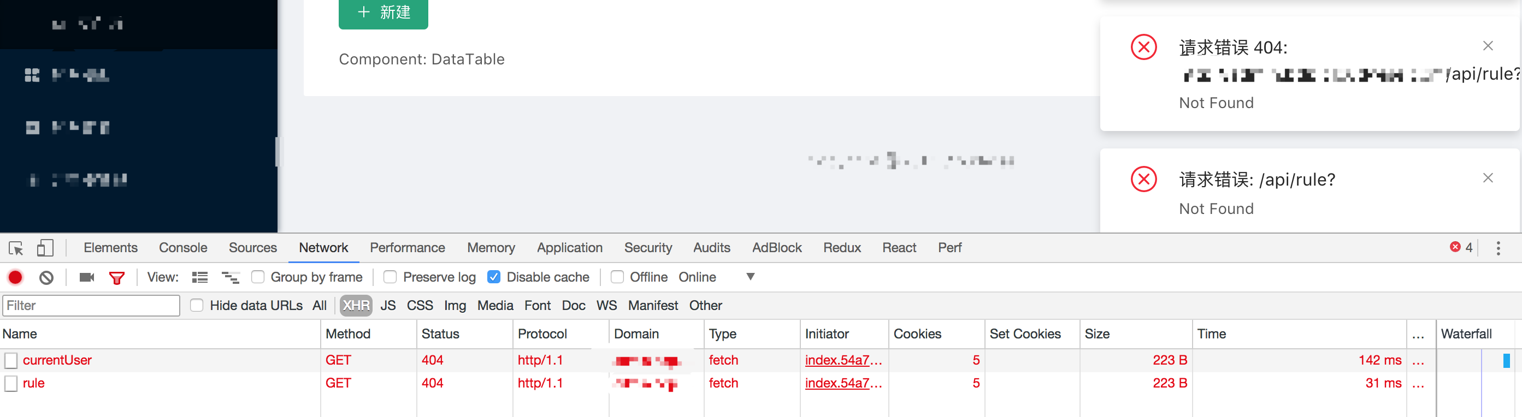Select the currentUser request name
Screen dimensions: 1522x417
[57, 360]
